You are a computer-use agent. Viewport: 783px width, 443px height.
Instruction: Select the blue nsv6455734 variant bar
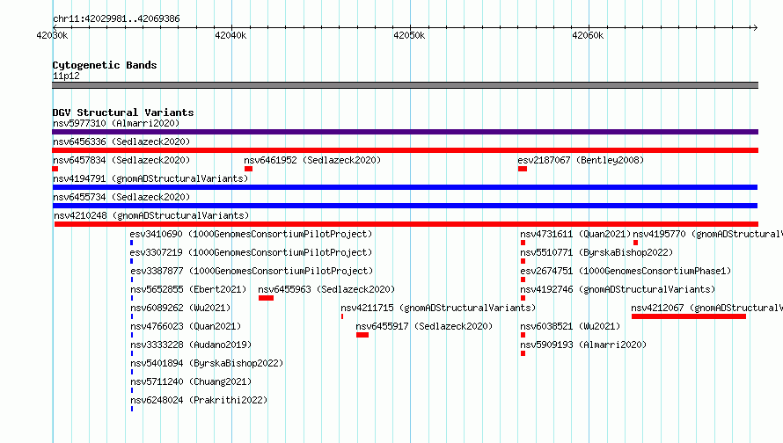coord(405,206)
